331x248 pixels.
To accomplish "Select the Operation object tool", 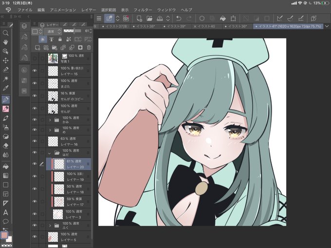I will [x=5, y=51].
